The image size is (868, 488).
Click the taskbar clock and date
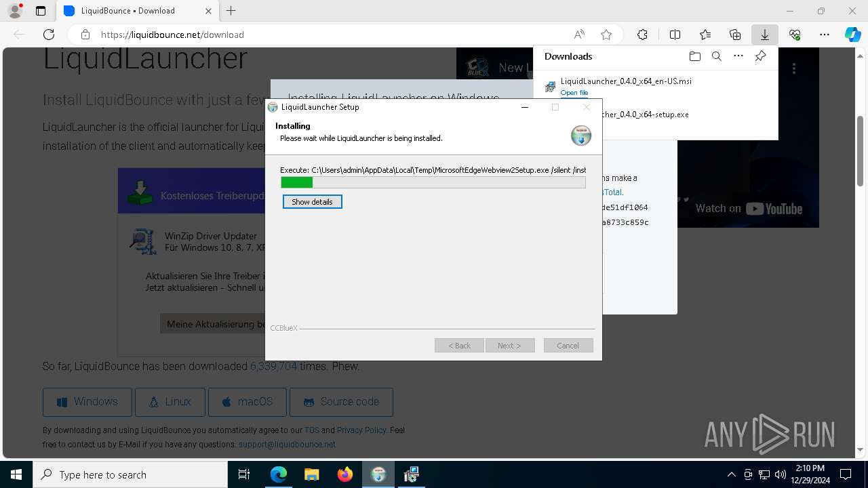click(810, 474)
